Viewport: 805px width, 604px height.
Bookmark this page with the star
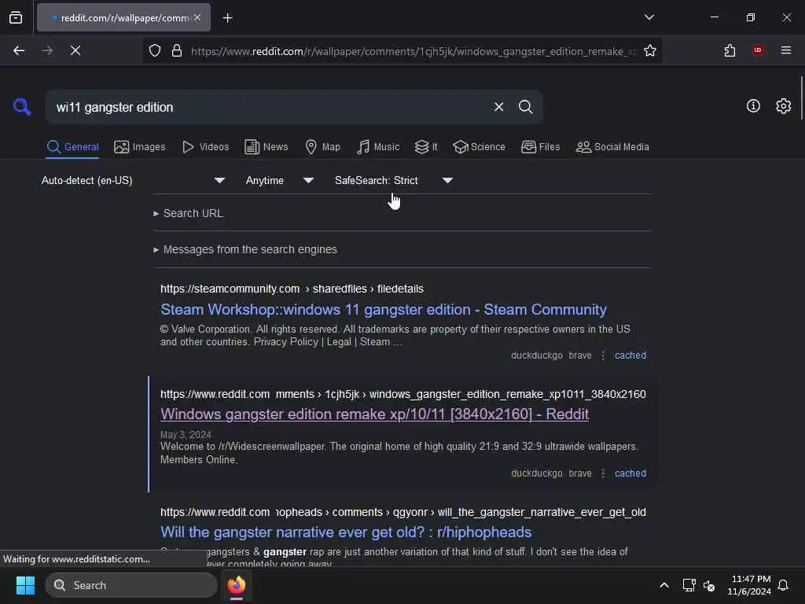pyautogui.click(x=650, y=50)
